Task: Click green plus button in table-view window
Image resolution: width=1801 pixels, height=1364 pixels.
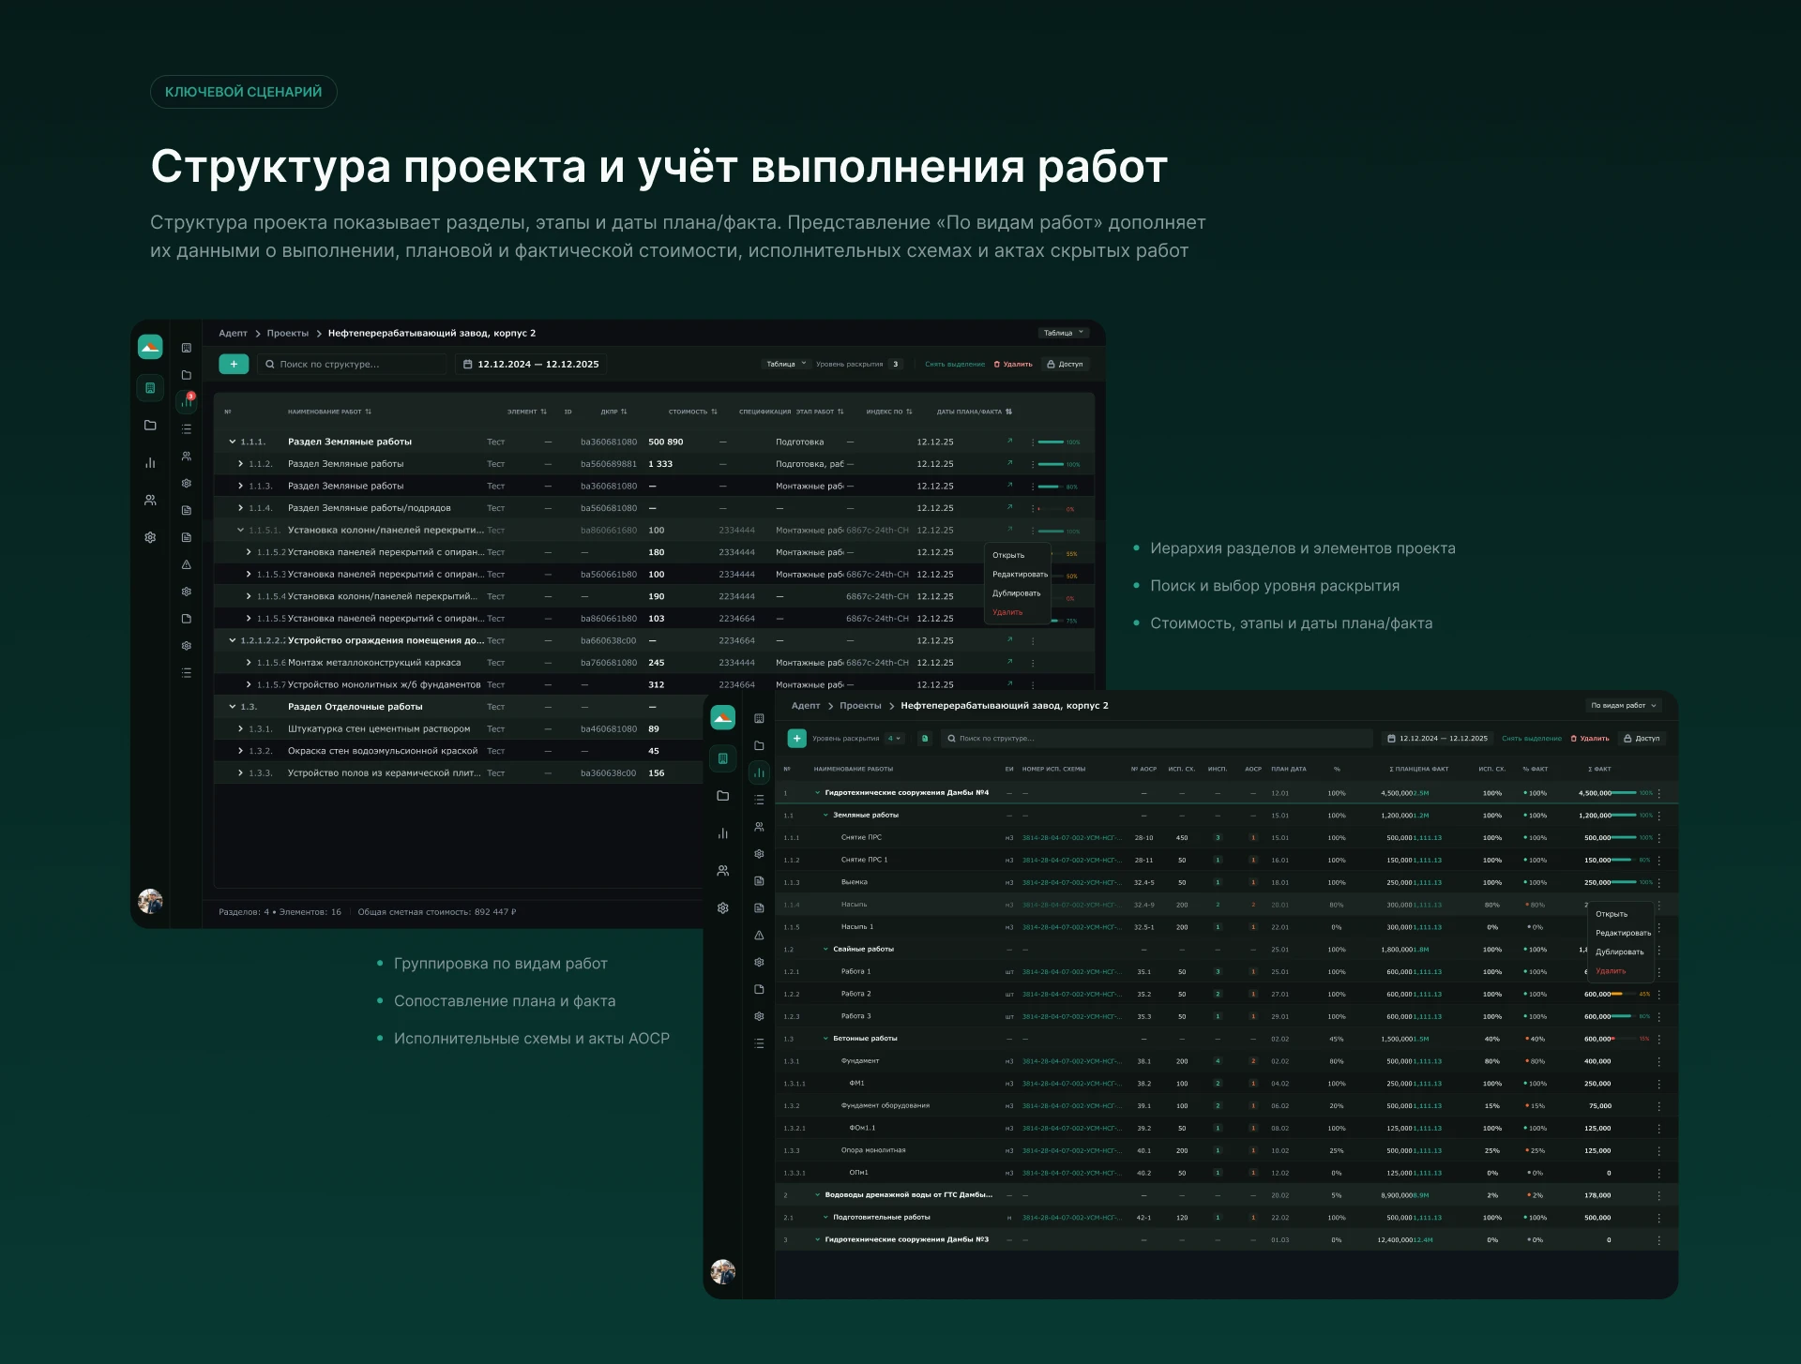Action: [234, 364]
